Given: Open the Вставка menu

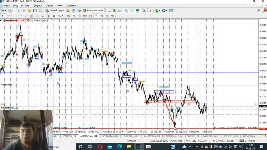Looking at the screenshot, I should 25,5.
